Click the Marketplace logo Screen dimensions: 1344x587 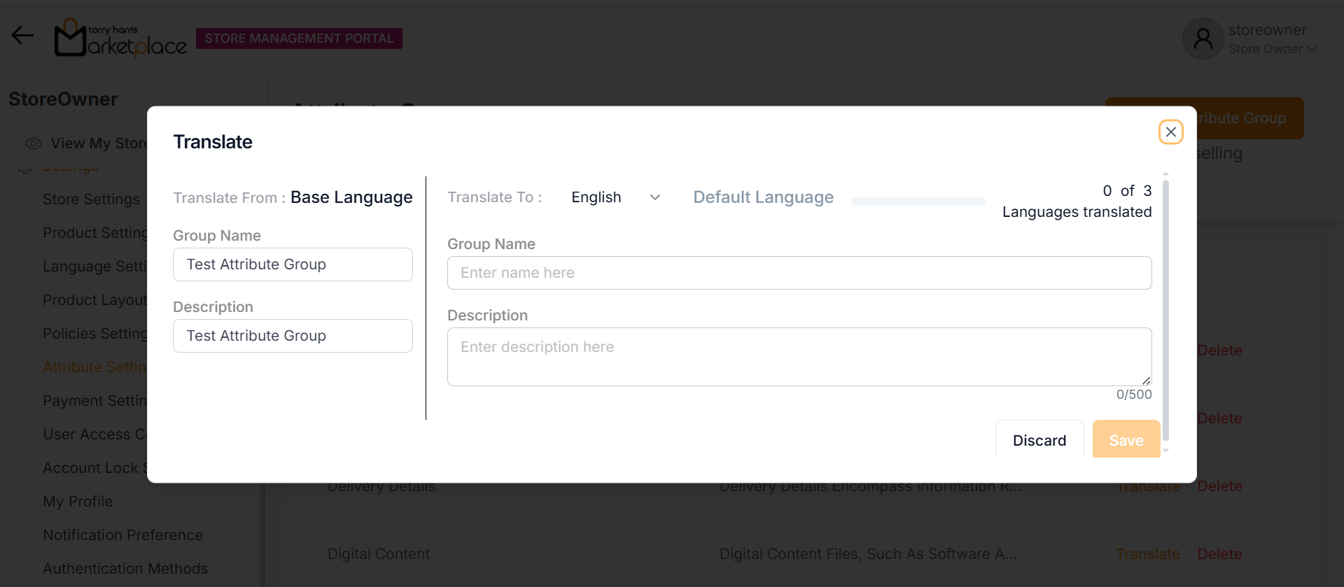click(120, 38)
